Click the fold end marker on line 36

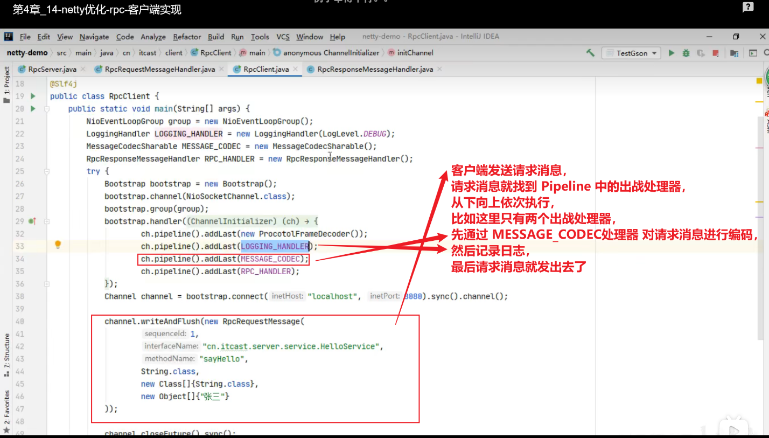(x=47, y=284)
